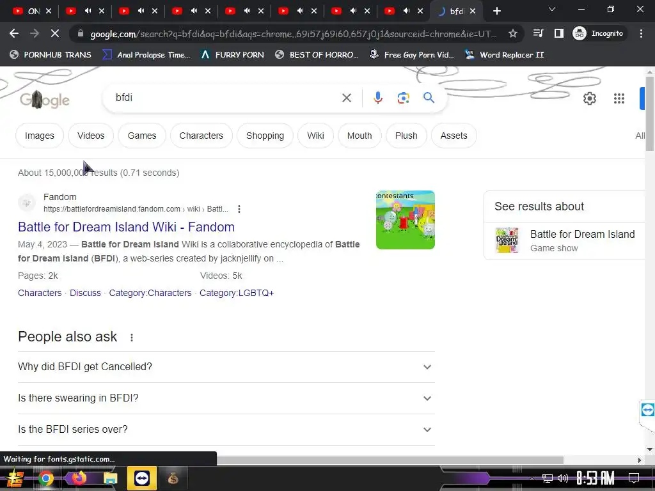655x491 pixels.
Task: Expand Why did BFDI get Cancelled question
Action: [x=226, y=366]
